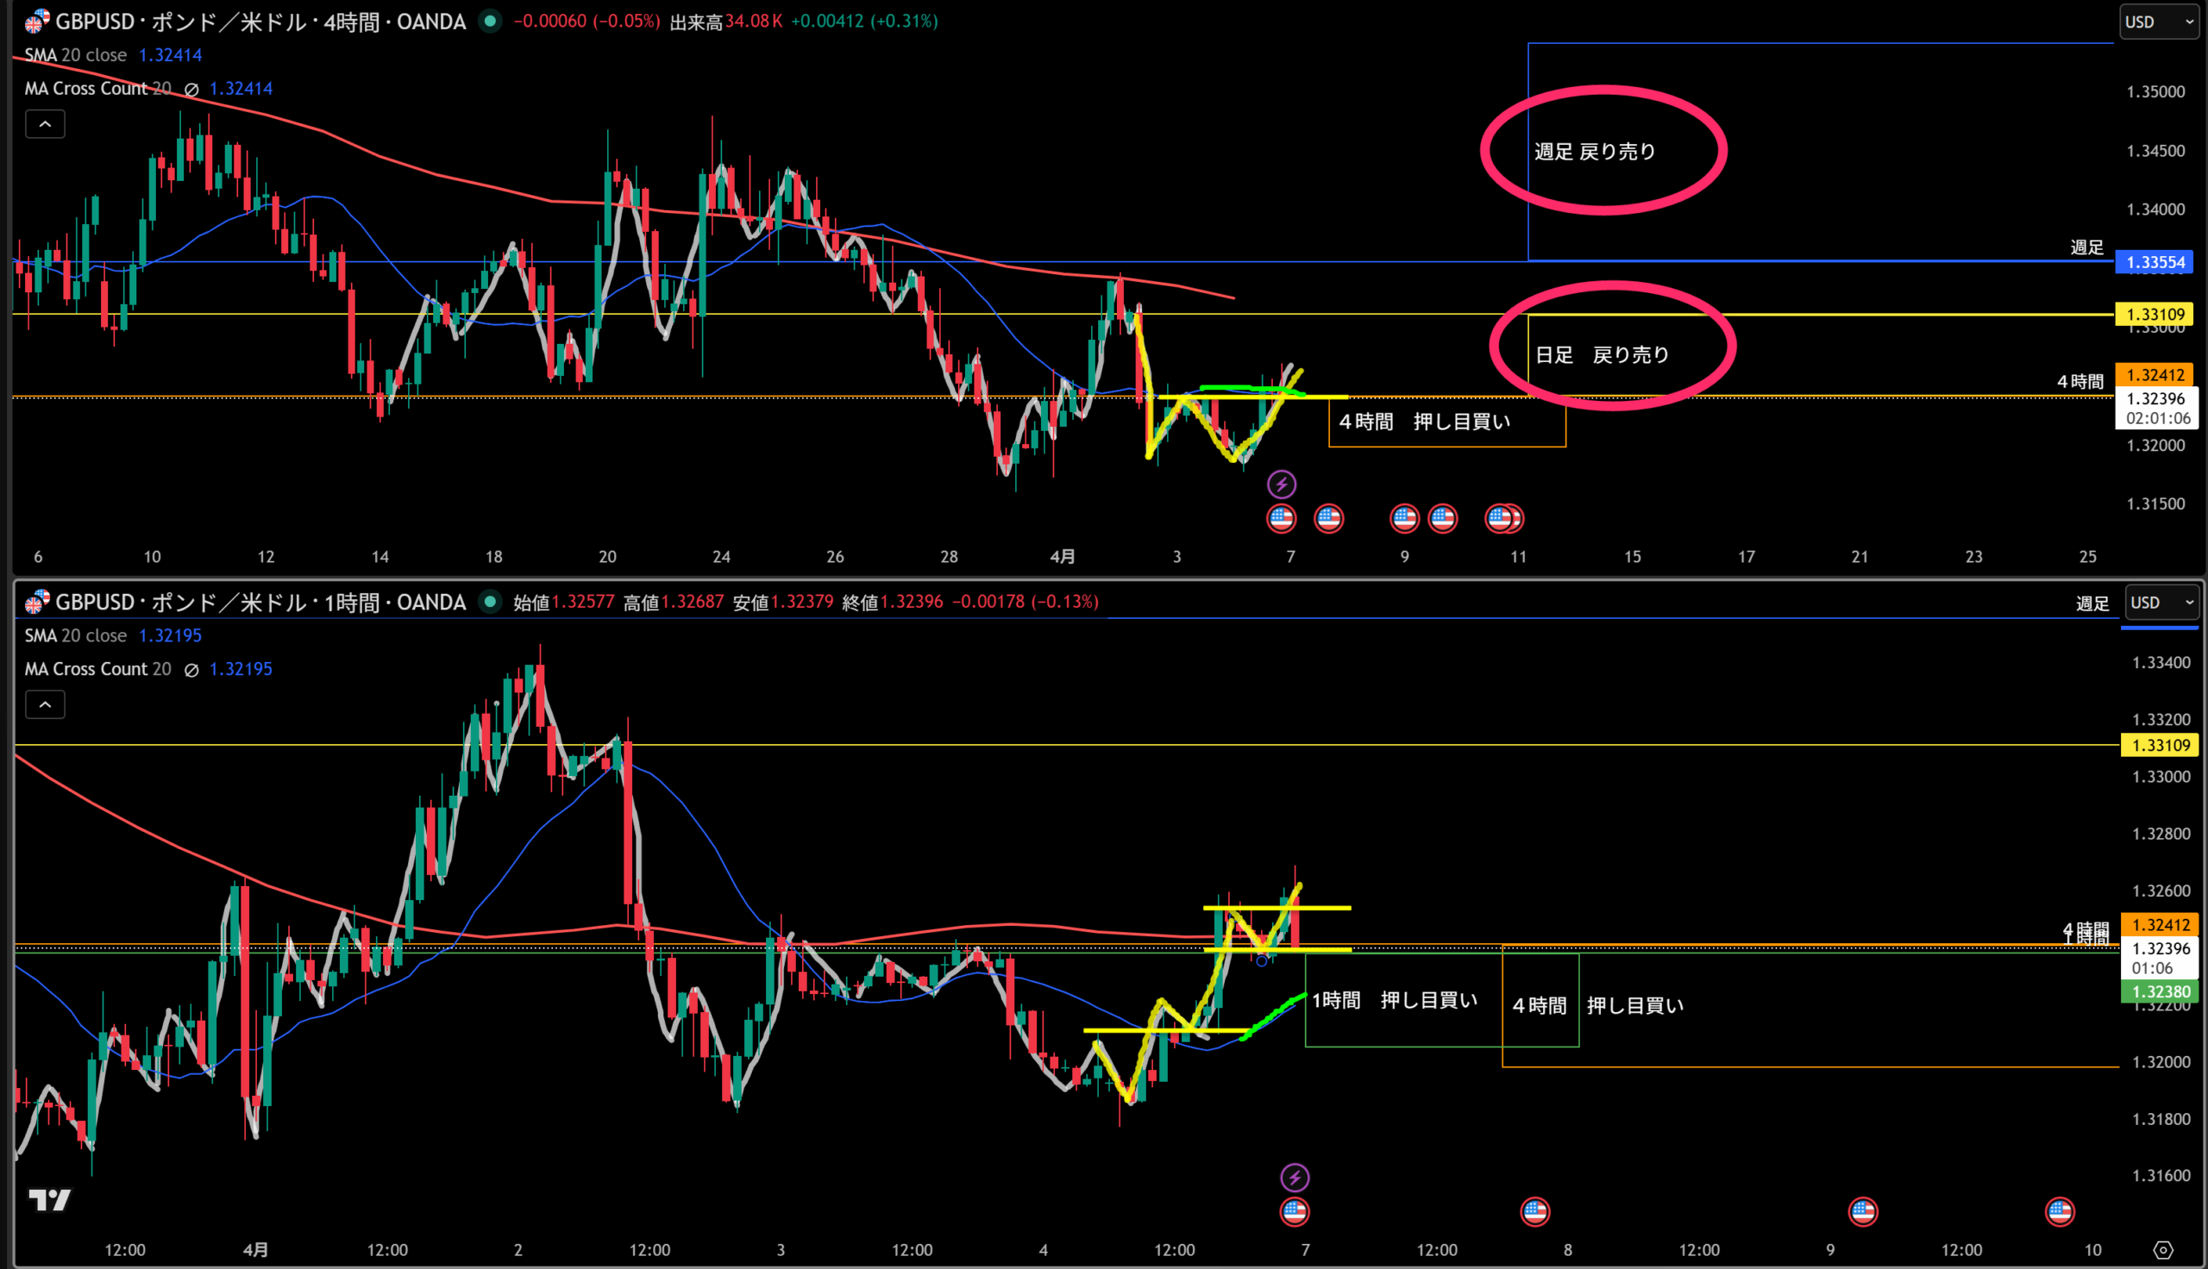The height and width of the screenshot is (1269, 2208).
Task: Collapse upper chart indicator legend
Action: 46,125
